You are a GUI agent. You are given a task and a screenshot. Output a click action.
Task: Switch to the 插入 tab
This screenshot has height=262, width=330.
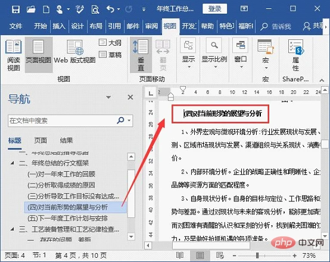(59, 26)
